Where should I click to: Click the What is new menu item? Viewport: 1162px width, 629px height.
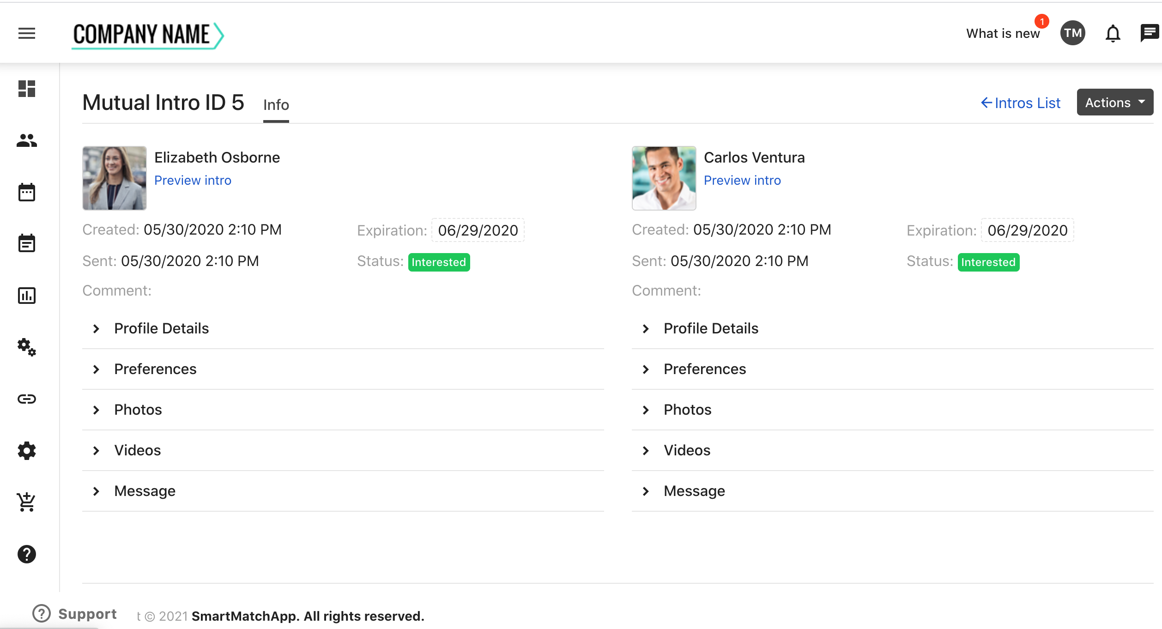[x=1003, y=34]
